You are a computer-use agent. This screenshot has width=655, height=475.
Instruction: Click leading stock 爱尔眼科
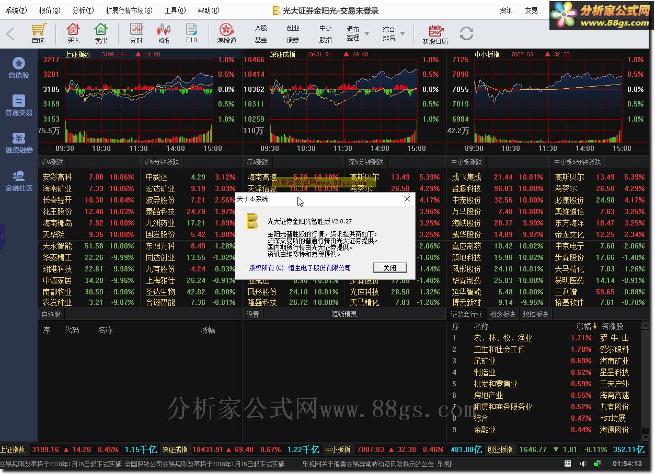pyautogui.click(x=614, y=349)
